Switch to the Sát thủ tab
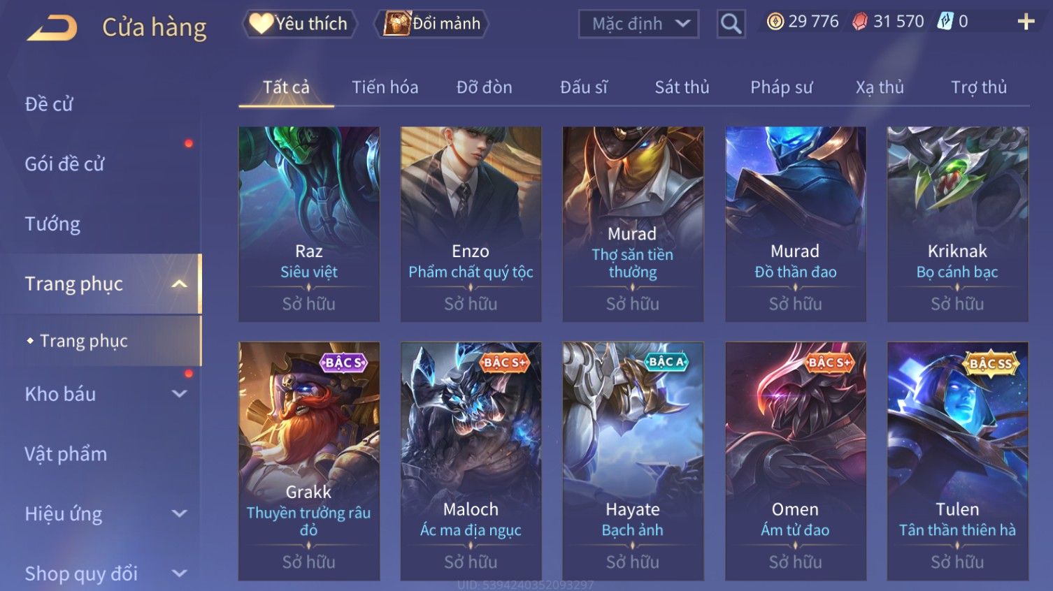The image size is (1053, 591). click(682, 87)
